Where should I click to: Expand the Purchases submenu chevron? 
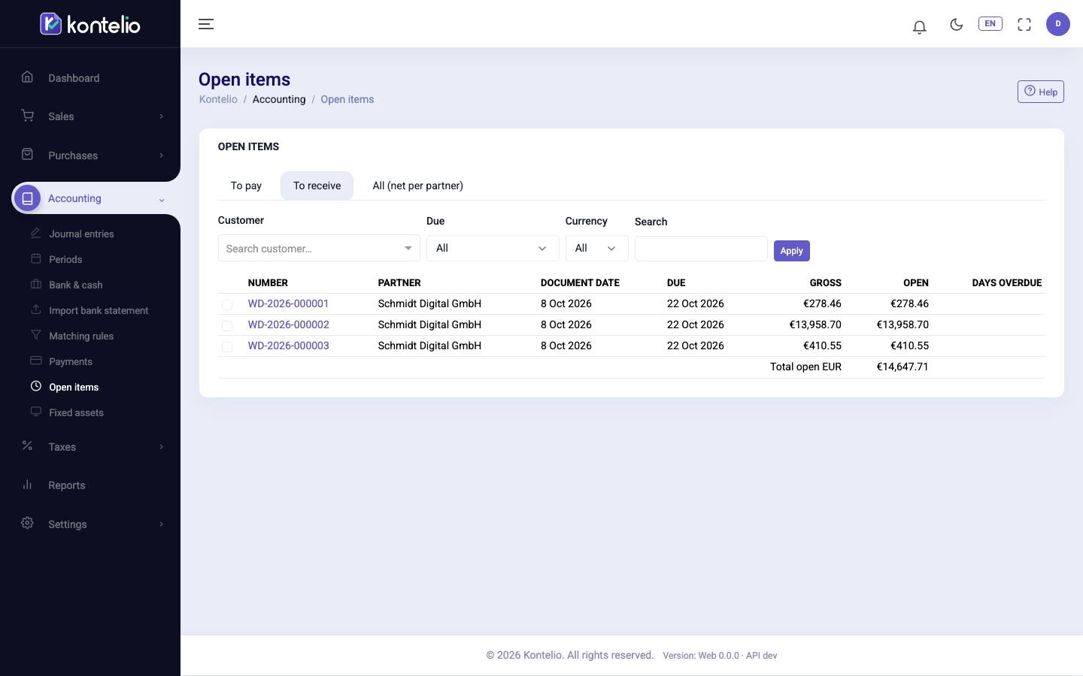(161, 155)
